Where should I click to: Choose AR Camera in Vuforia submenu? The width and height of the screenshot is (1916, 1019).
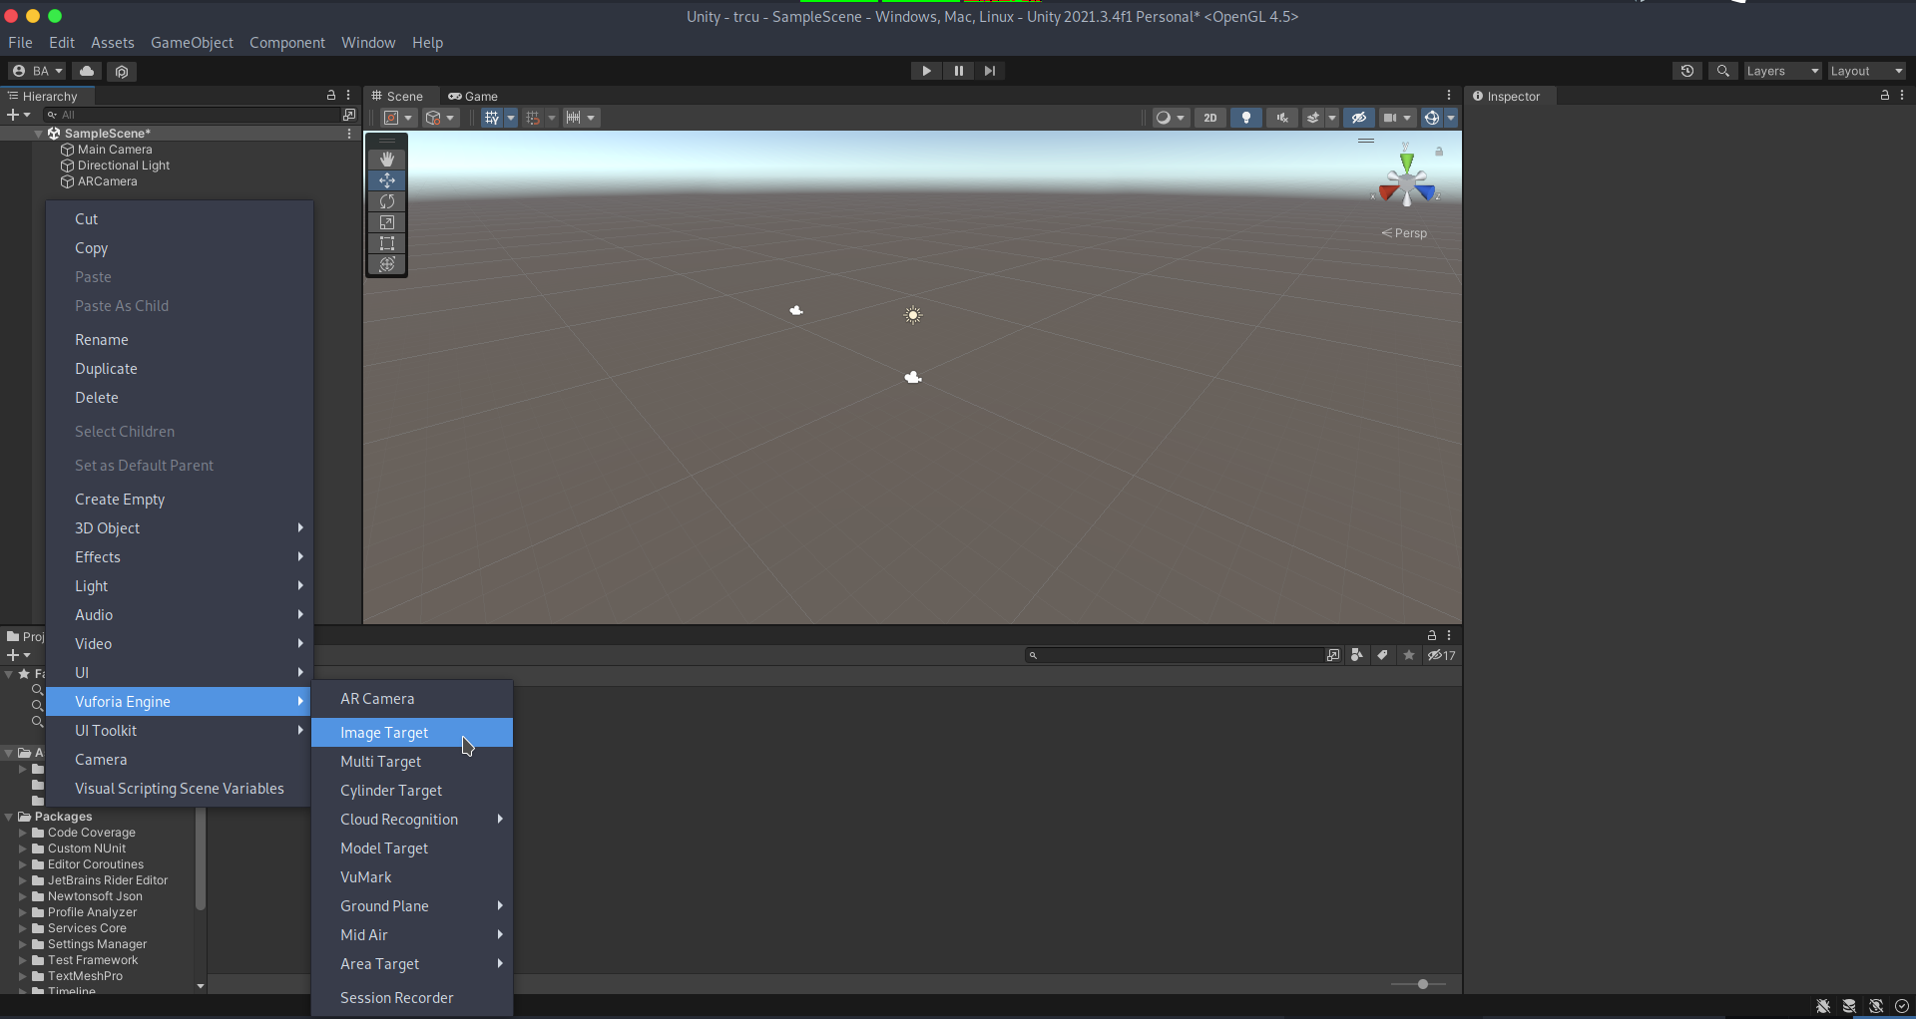(412, 699)
